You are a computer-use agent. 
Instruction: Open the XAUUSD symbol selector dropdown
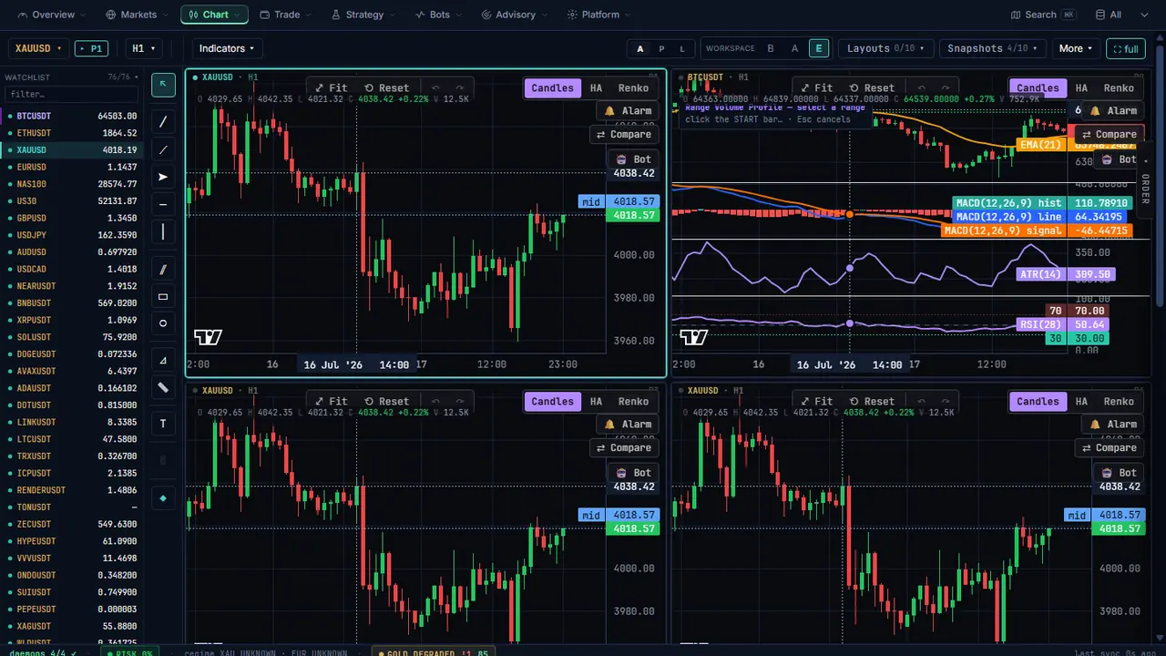pos(39,48)
